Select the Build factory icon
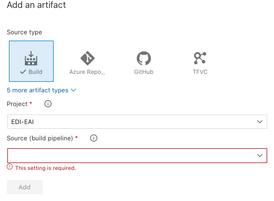This screenshot has height=201, width=274. point(31,58)
